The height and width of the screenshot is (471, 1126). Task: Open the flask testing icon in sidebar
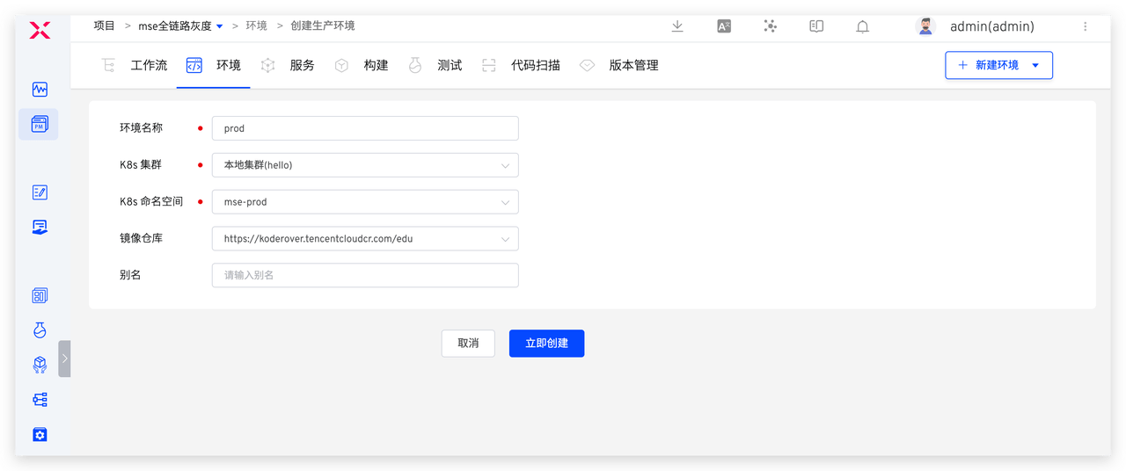pos(40,330)
